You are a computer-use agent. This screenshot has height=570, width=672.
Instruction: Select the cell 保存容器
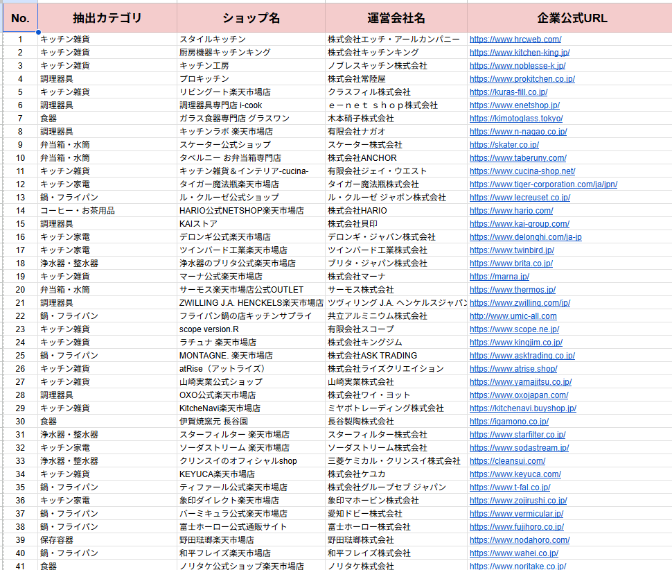(x=107, y=540)
